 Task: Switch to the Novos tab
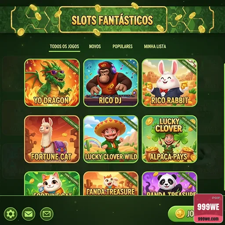click(x=95, y=47)
